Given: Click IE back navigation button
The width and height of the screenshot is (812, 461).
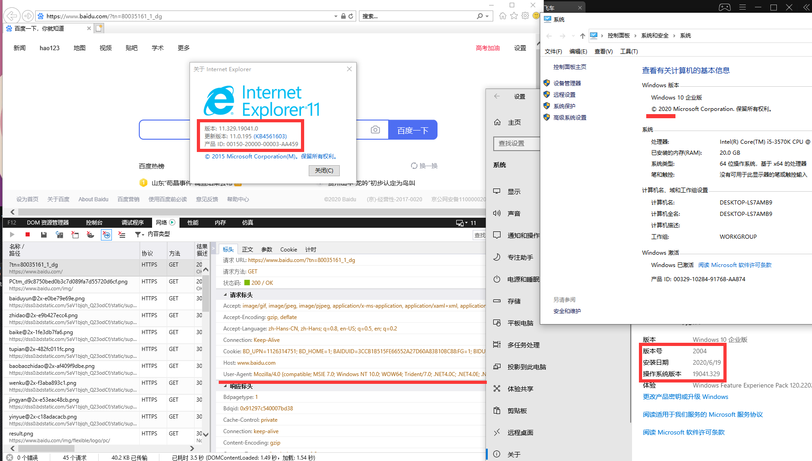Looking at the screenshot, I should [x=12, y=16].
